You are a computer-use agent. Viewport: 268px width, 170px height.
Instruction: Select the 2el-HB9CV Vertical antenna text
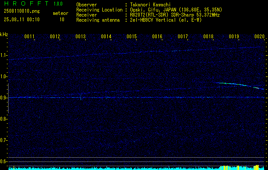[166, 20]
